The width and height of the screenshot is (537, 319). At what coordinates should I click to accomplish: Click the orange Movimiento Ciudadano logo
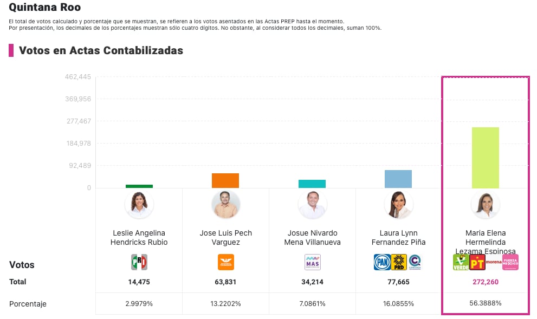226,262
